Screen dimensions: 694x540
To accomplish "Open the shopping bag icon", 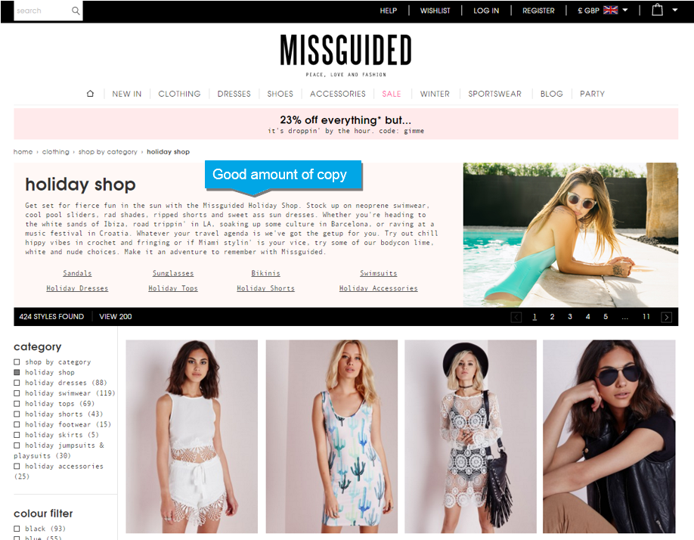I will 657,10.
